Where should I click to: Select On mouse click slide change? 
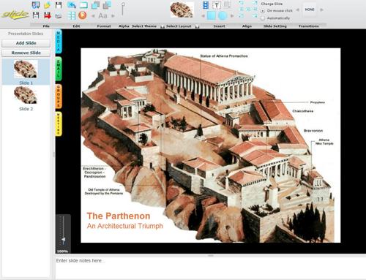[x=263, y=11]
